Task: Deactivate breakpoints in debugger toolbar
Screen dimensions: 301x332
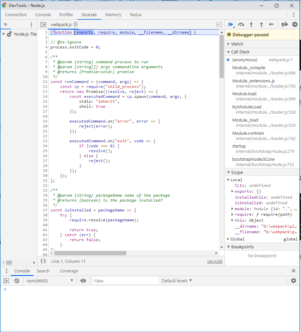Action: (x=284, y=24)
